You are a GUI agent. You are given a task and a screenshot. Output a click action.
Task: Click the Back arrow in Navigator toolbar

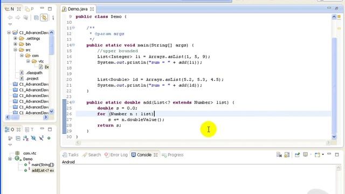[10, 18]
